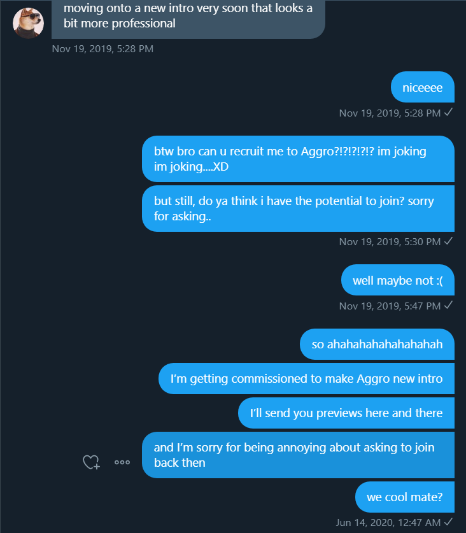Select the "niceeee" message bubble
The image size is (466, 533).
click(x=422, y=88)
